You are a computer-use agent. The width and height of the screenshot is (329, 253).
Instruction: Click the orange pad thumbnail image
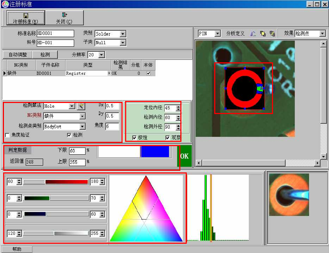tap(289, 195)
